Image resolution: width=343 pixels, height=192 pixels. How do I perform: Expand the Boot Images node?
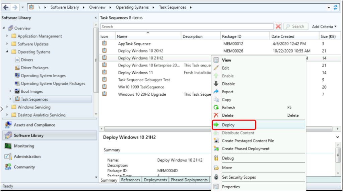[x=10, y=91]
